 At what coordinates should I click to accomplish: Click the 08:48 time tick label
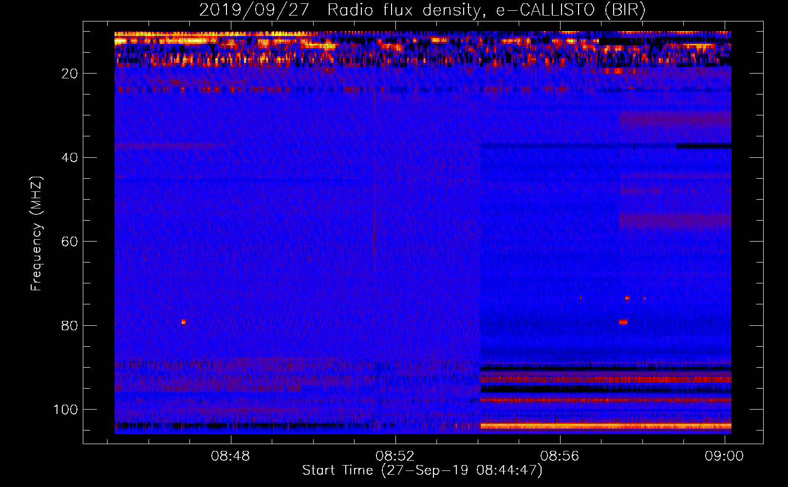tap(230, 456)
